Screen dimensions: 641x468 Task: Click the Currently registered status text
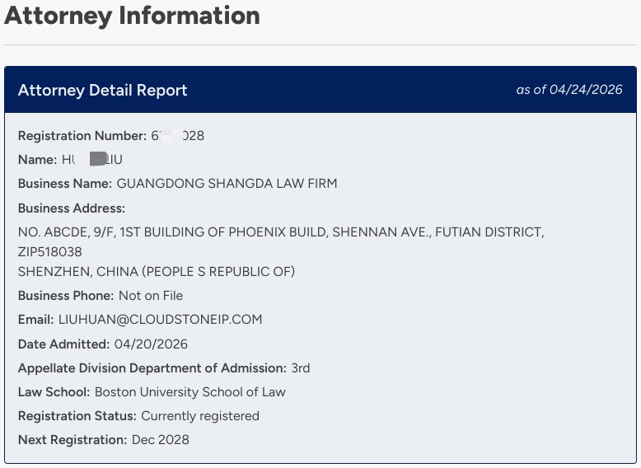[200, 416]
